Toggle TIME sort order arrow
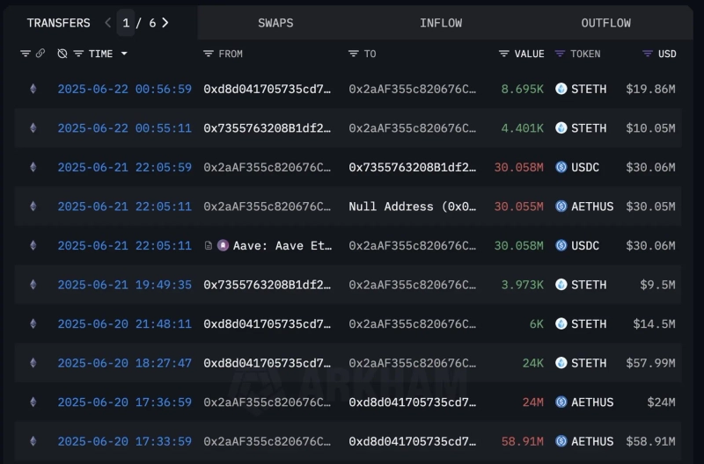 pyautogui.click(x=124, y=54)
